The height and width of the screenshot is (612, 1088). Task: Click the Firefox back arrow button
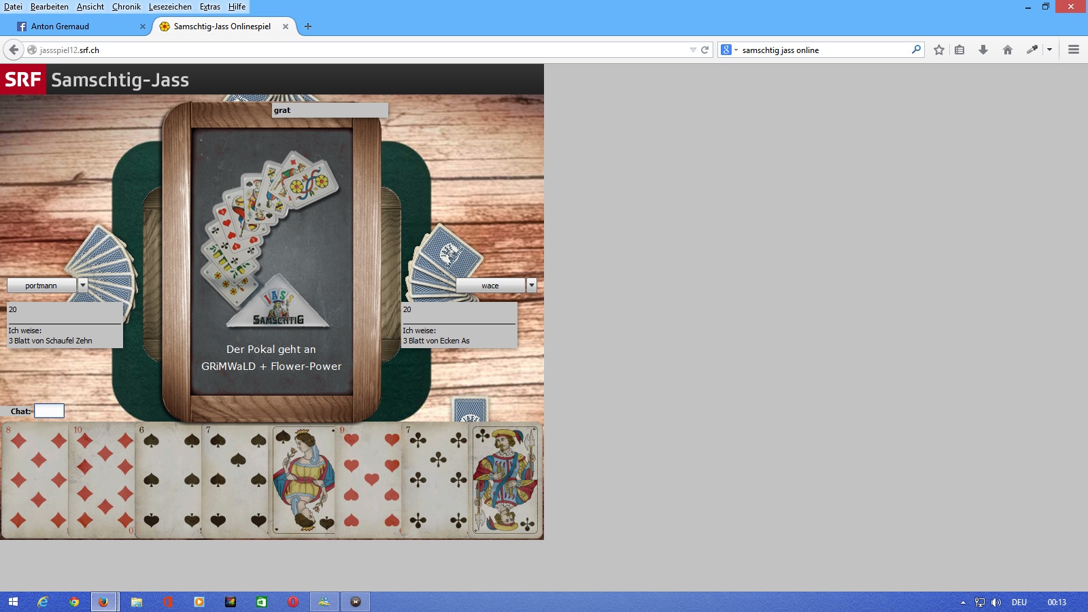pyautogui.click(x=14, y=50)
